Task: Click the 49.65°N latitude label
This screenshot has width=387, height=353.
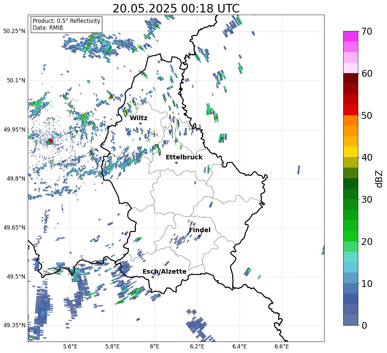Action: [x=14, y=228]
